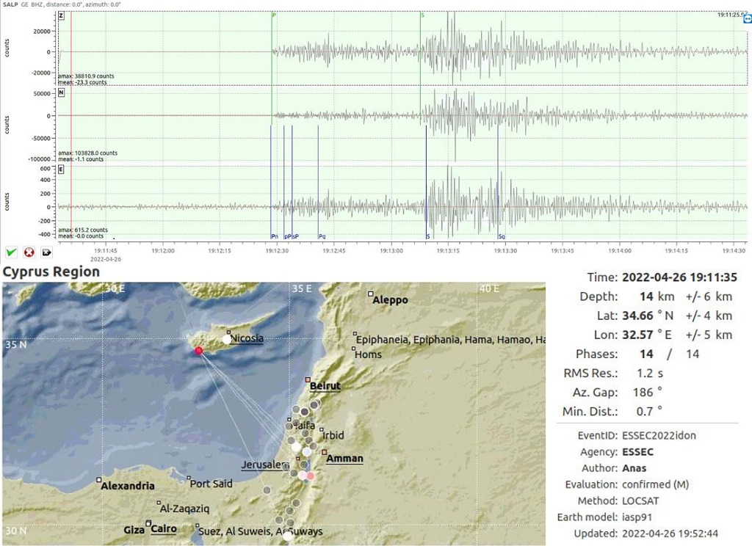Click the red epicenter marker near Cyprus
The height and width of the screenshot is (546, 752).
point(198,351)
